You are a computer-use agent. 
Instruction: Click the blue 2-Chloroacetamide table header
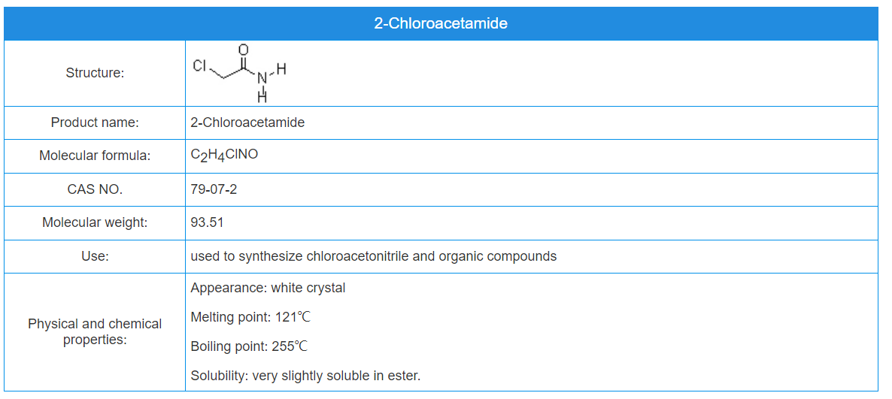441,23
